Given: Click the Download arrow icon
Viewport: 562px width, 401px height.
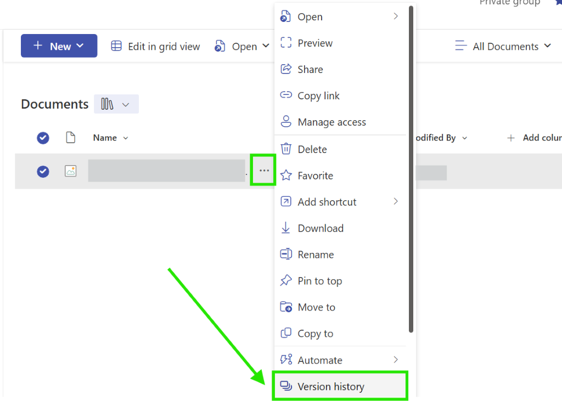Looking at the screenshot, I should tap(285, 228).
